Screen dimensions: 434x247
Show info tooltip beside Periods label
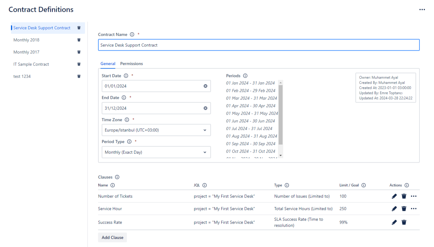pyautogui.click(x=245, y=76)
